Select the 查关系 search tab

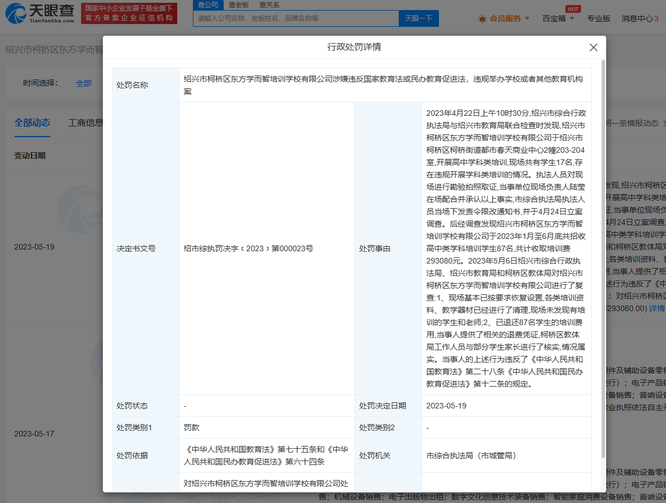[270, 5]
